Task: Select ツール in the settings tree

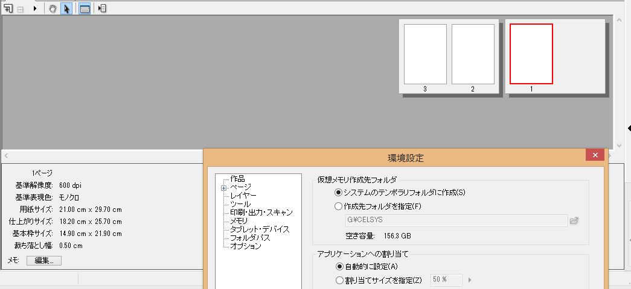Action: coord(240,204)
